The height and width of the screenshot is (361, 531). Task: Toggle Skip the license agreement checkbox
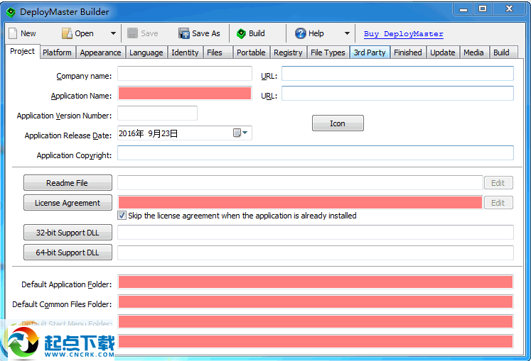pyautogui.click(x=122, y=216)
